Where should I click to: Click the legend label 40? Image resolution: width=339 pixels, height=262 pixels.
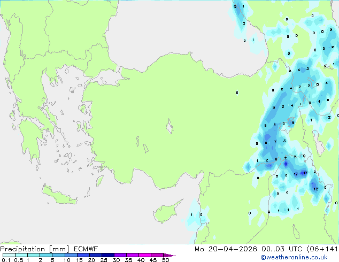(x=141, y=260)
